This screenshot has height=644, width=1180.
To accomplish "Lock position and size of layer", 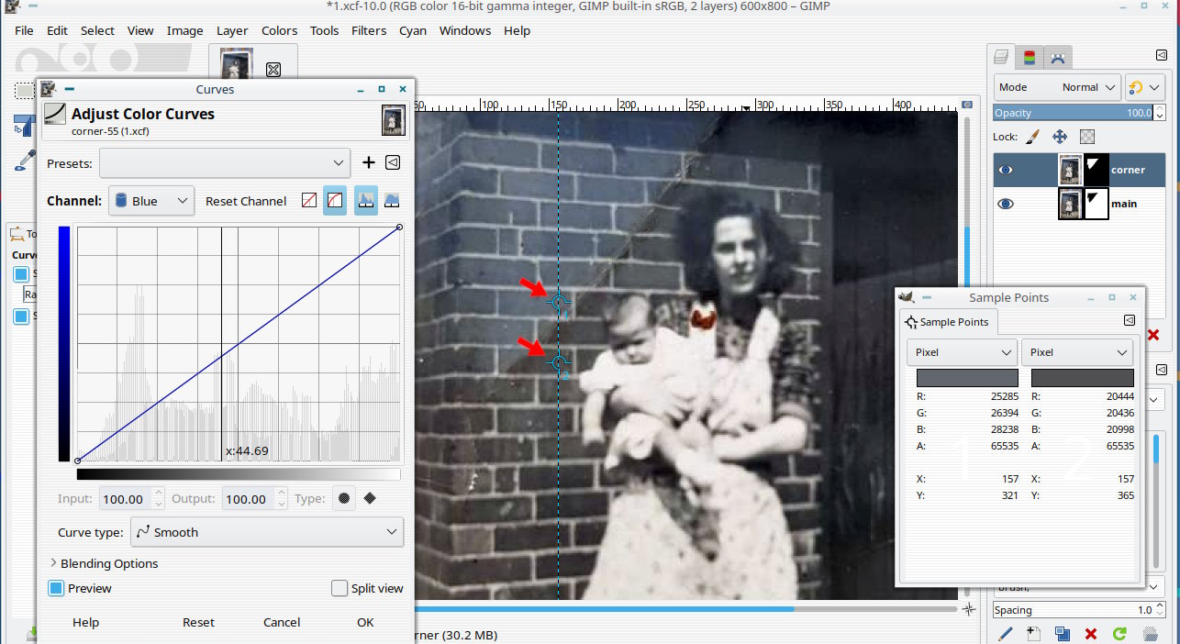I will (x=1059, y=137).
